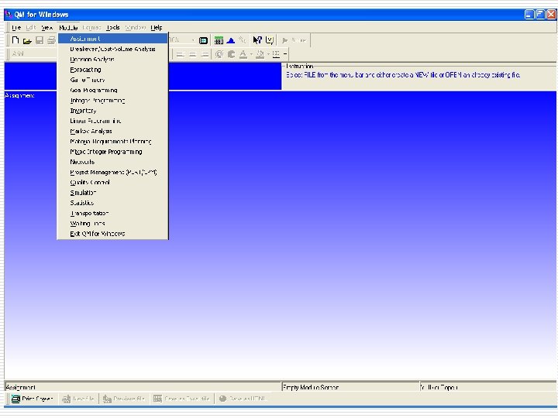Click the New file icon
The width and height of the screenshot is (558, 418).
15,40
